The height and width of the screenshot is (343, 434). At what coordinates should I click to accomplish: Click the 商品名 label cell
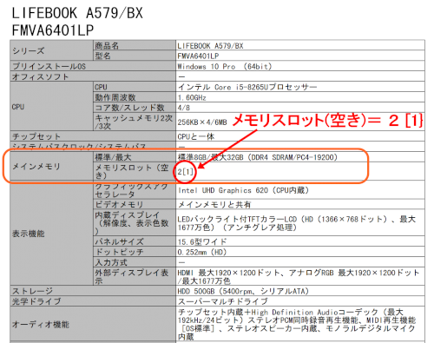135,45
